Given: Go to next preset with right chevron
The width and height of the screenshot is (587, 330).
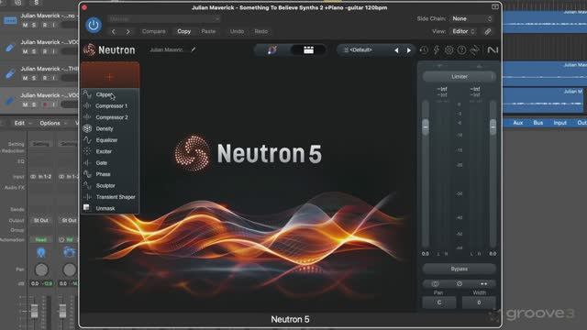Looking at the screenshot, I should 128,32.
